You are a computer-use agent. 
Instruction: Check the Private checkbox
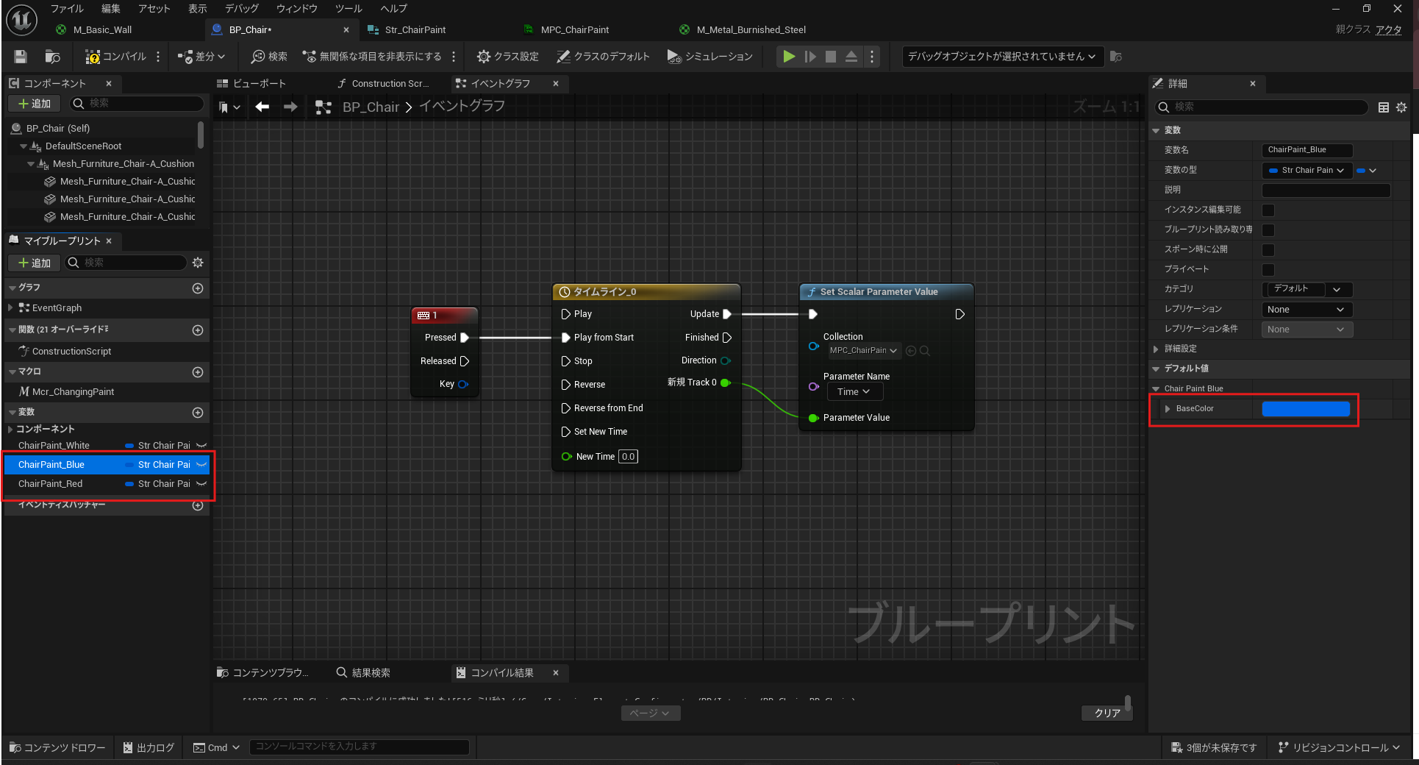(x=1268, y=270)
